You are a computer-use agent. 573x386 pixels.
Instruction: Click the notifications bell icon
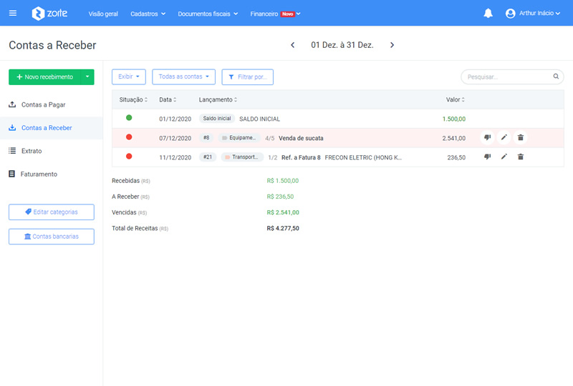click(x=488, y=13)
